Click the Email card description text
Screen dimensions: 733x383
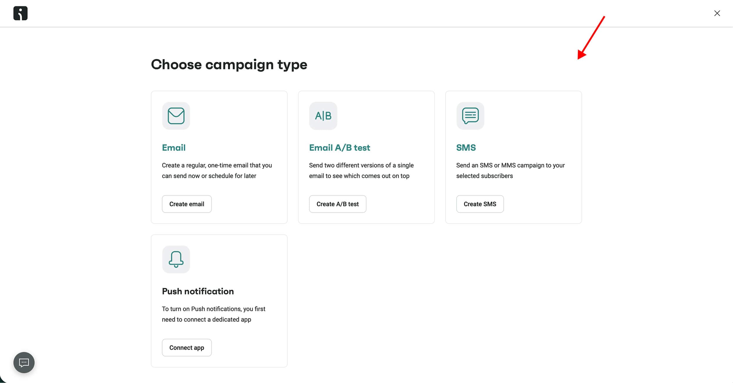coord(217,171)
